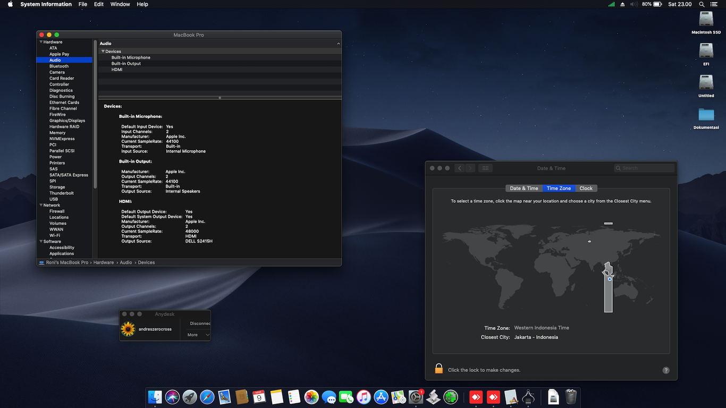Switch to the Date & Time tab

click(524, 188)
